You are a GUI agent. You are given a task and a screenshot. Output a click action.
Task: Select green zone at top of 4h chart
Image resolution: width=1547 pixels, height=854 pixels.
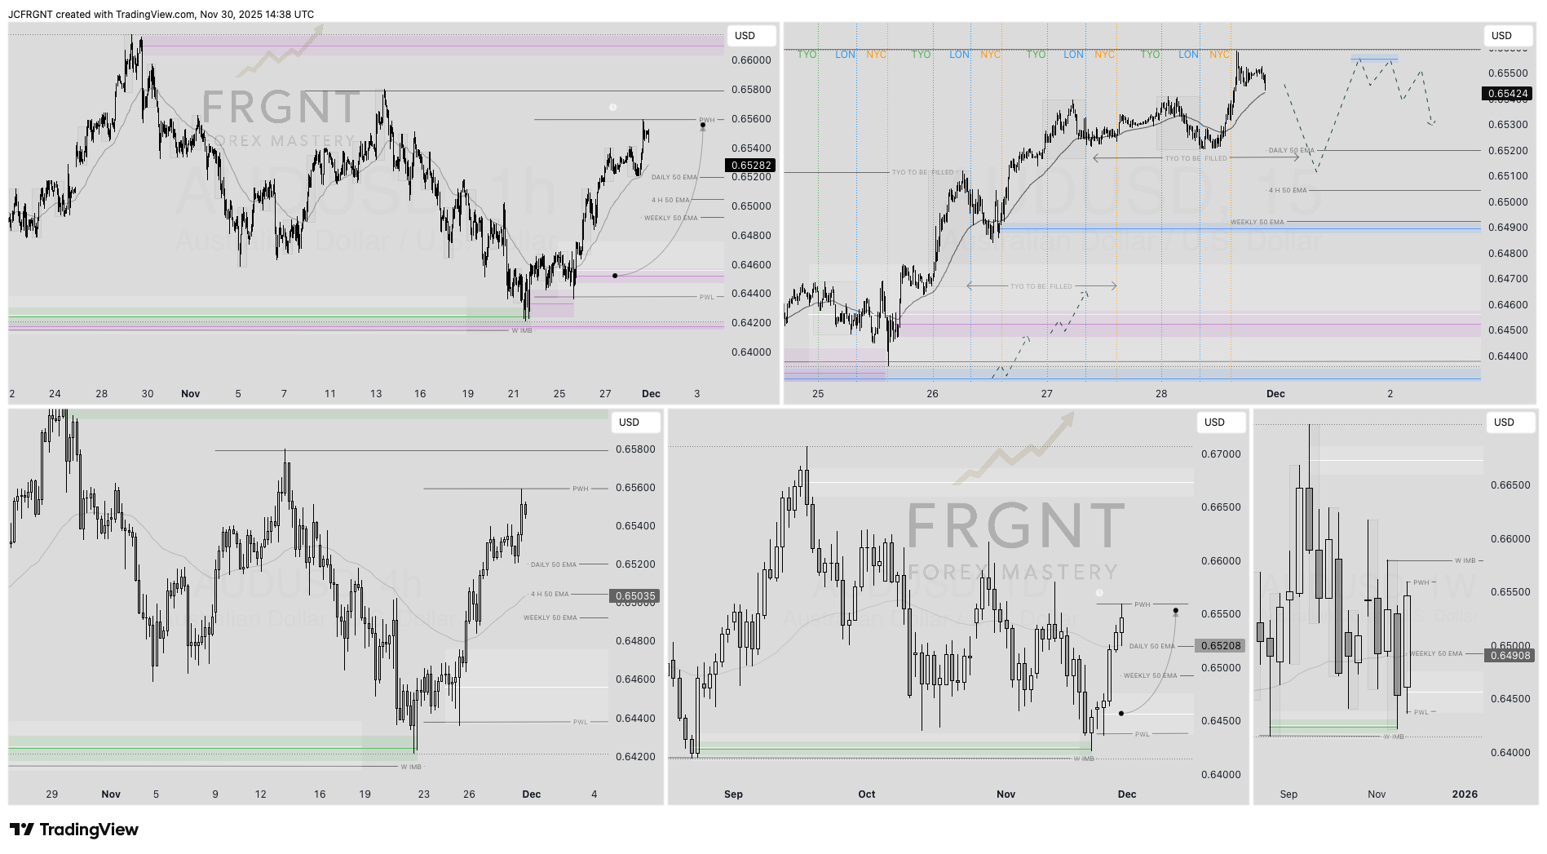coord(341,414)
